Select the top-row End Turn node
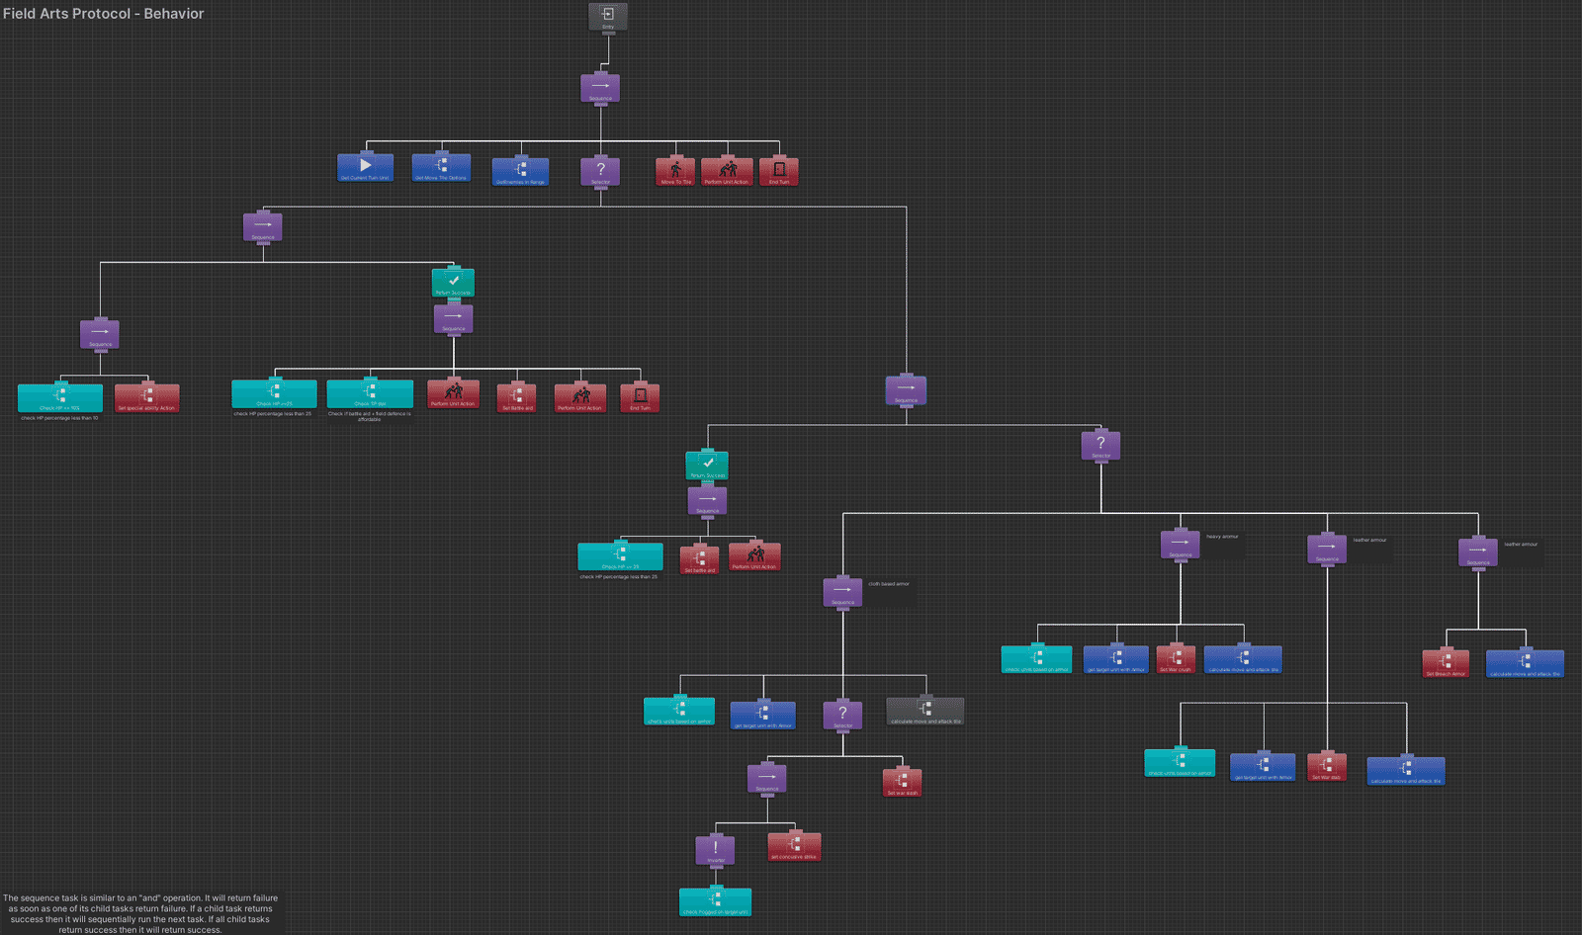 [778, 172]
